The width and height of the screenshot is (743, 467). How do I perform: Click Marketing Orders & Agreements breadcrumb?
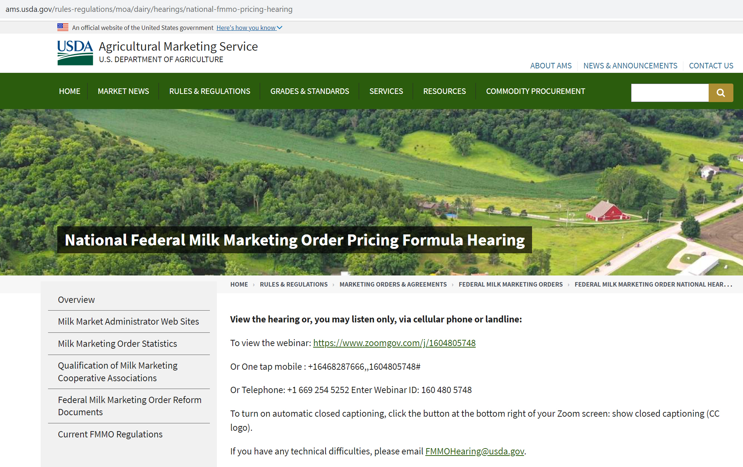(x=393, y=284)
